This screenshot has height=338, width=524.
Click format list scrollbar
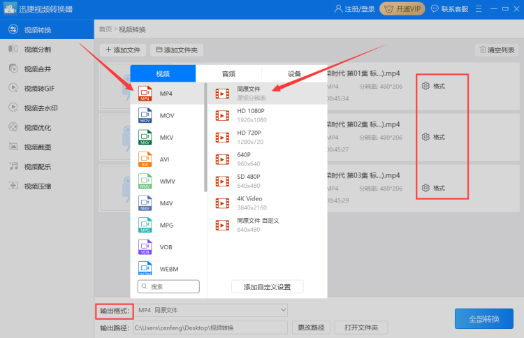[205, 138]
